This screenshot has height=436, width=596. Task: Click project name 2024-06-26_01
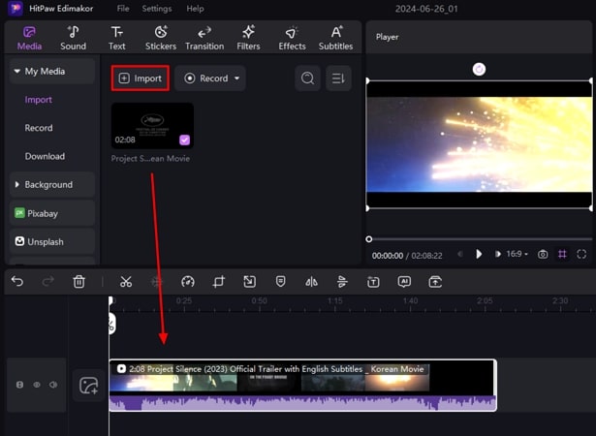coord(426,9)
